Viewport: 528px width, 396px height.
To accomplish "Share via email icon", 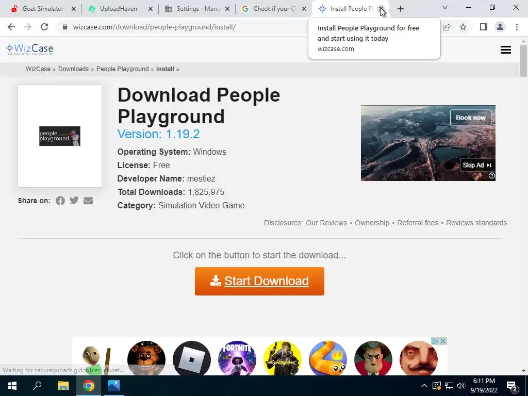I will [x=88, y=201].
